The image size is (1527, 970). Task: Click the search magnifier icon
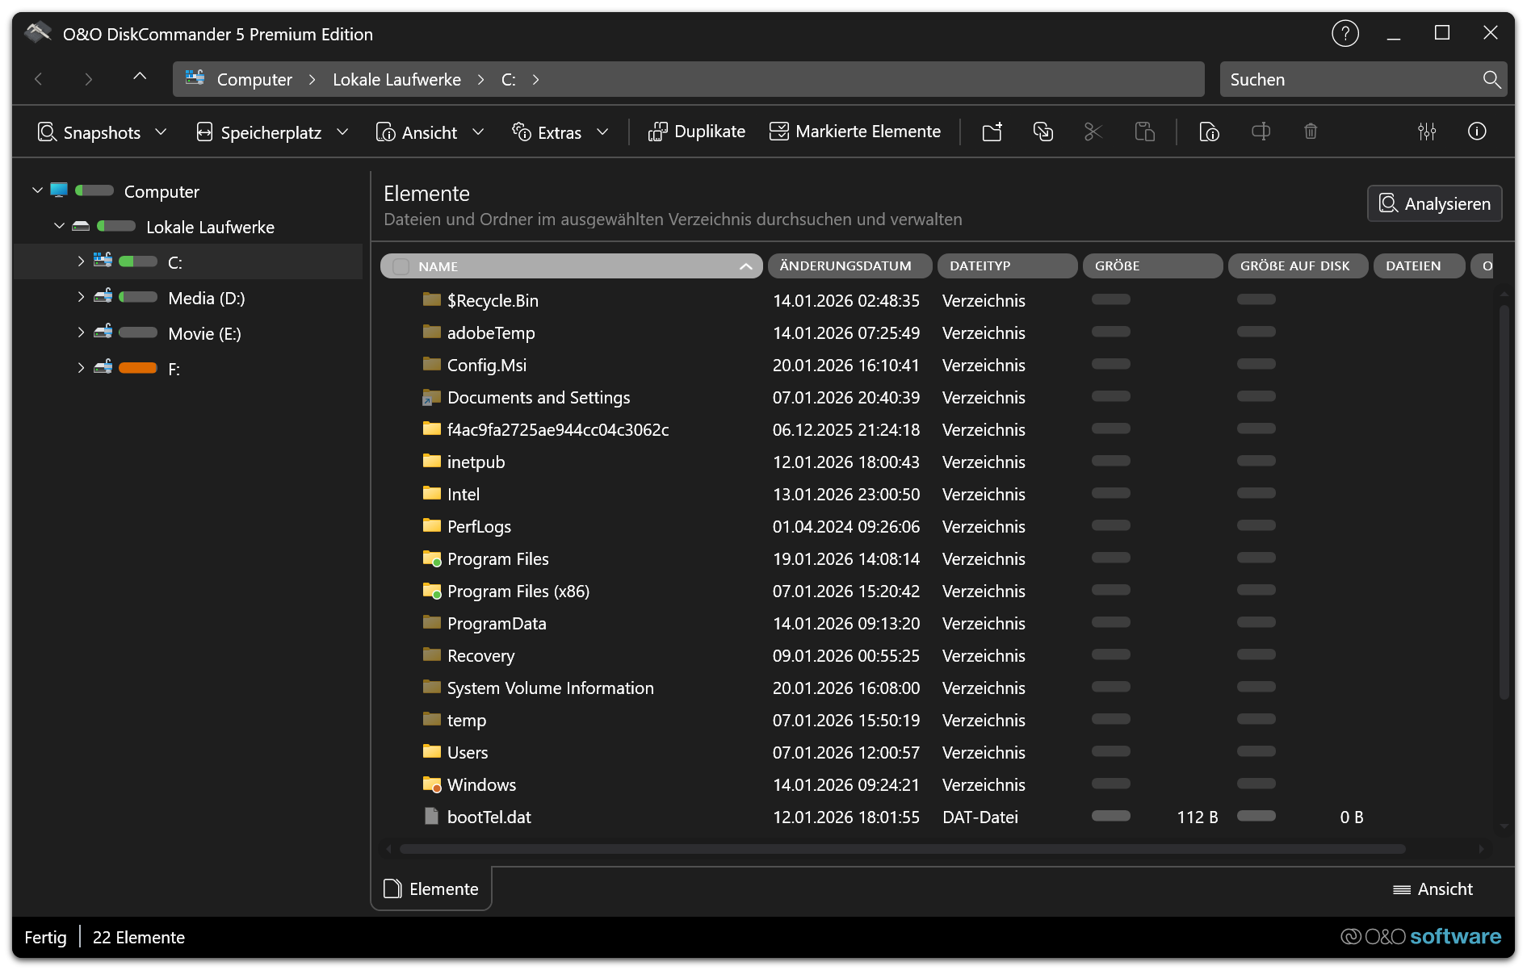[x=1491, y=79]
